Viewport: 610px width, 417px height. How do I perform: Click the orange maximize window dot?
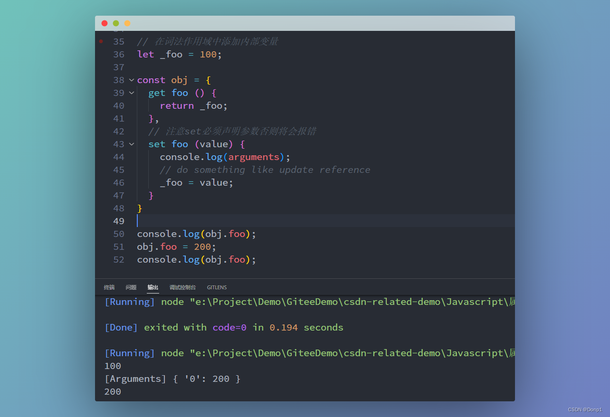pos(127,23)
